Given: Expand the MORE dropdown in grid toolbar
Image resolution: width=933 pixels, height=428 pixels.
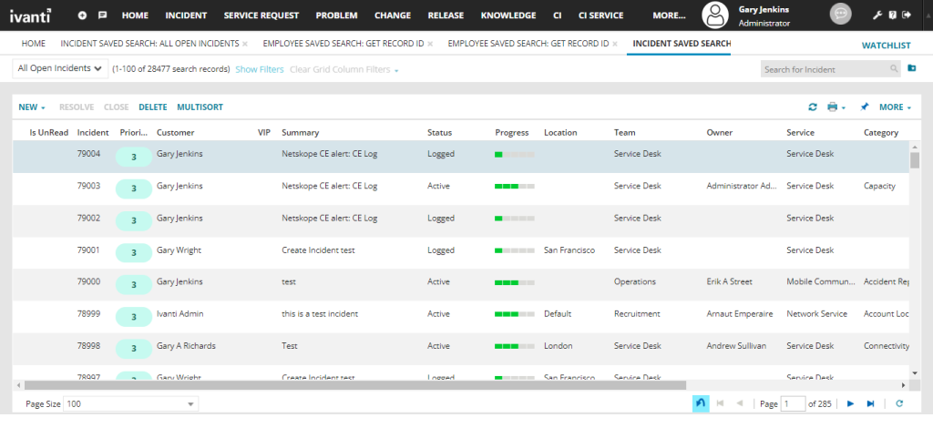Looking at the screenshot, I should [895, 107].
